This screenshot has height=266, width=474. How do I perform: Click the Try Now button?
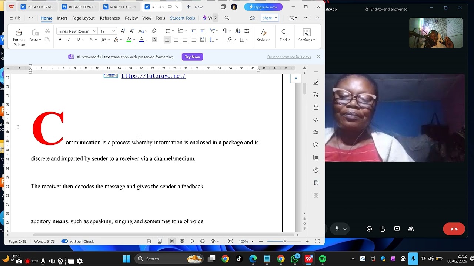[192, 57]
